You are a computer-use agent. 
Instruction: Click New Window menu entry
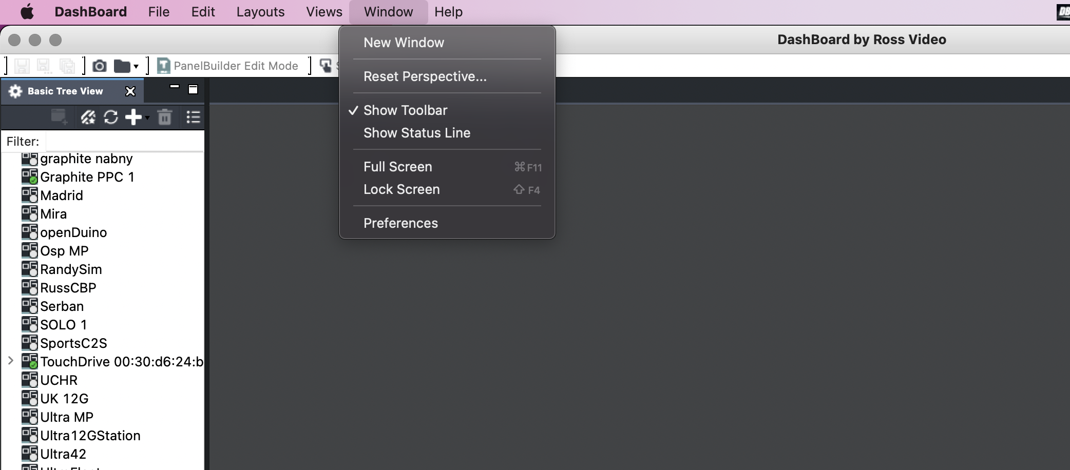pos(404,43)
